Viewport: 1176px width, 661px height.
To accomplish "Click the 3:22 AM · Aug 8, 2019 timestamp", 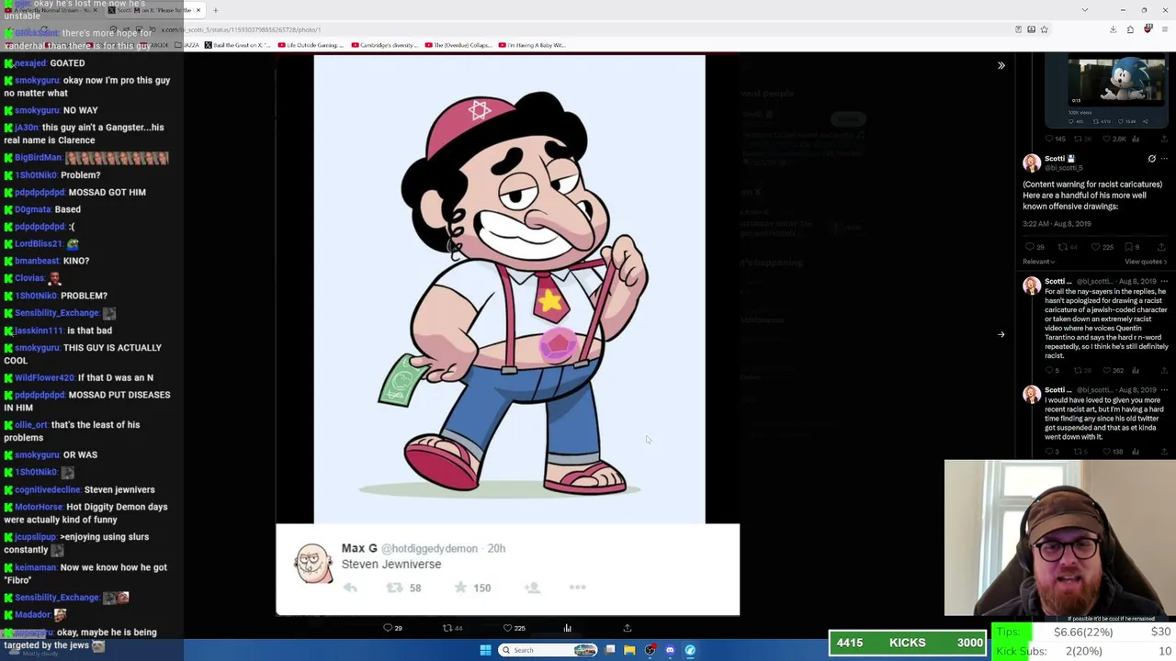I will tap(1057, 224).
